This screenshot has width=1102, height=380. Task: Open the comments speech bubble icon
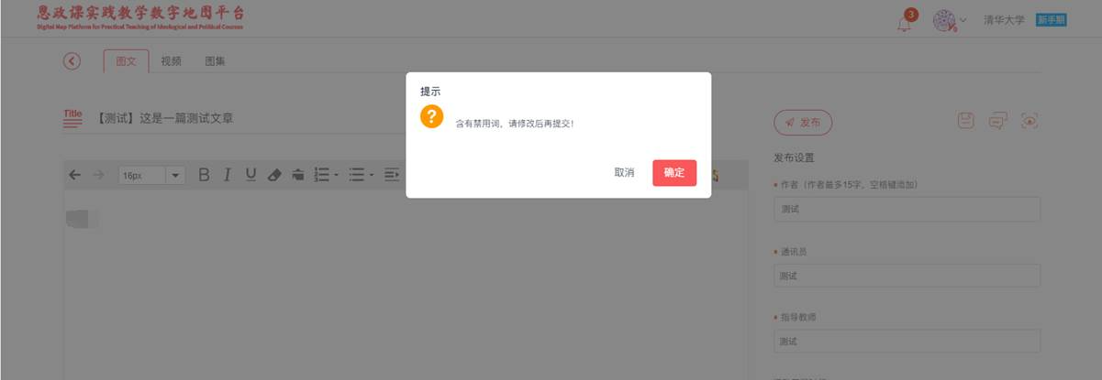coord(997,121)
